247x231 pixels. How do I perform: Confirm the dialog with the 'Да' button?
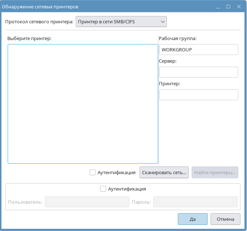(x=193, y=219)
